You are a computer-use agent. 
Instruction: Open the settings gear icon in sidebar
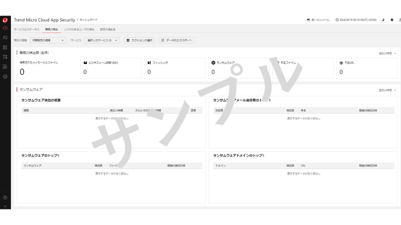5,76
